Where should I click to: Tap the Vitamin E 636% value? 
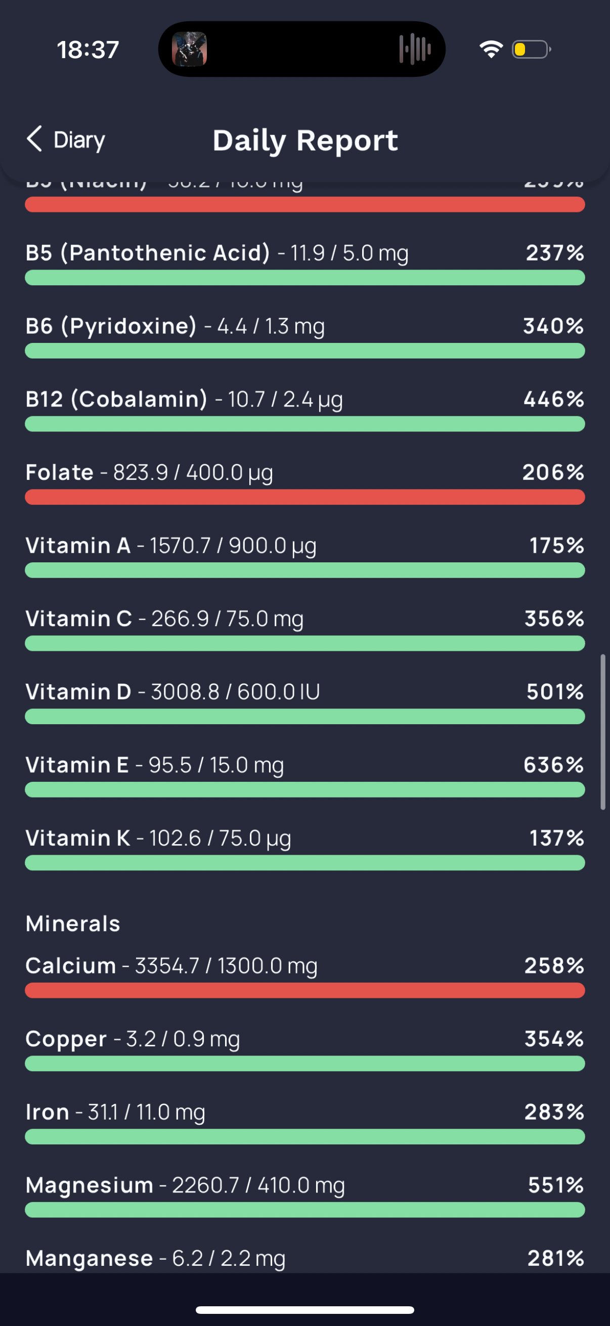pos(553,765)
